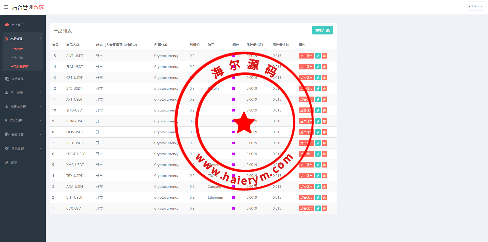This screenshot has width=488, height=242.
Task: Delete GFT-USDT using its trash icon
Action: point(324,78)
